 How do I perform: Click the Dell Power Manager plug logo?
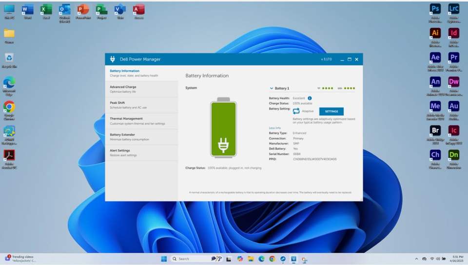click(x=113, y=59)
